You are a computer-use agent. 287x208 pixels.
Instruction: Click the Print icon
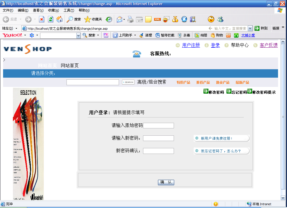130,19
